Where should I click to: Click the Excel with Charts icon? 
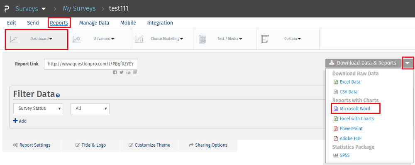pos(336,118)
